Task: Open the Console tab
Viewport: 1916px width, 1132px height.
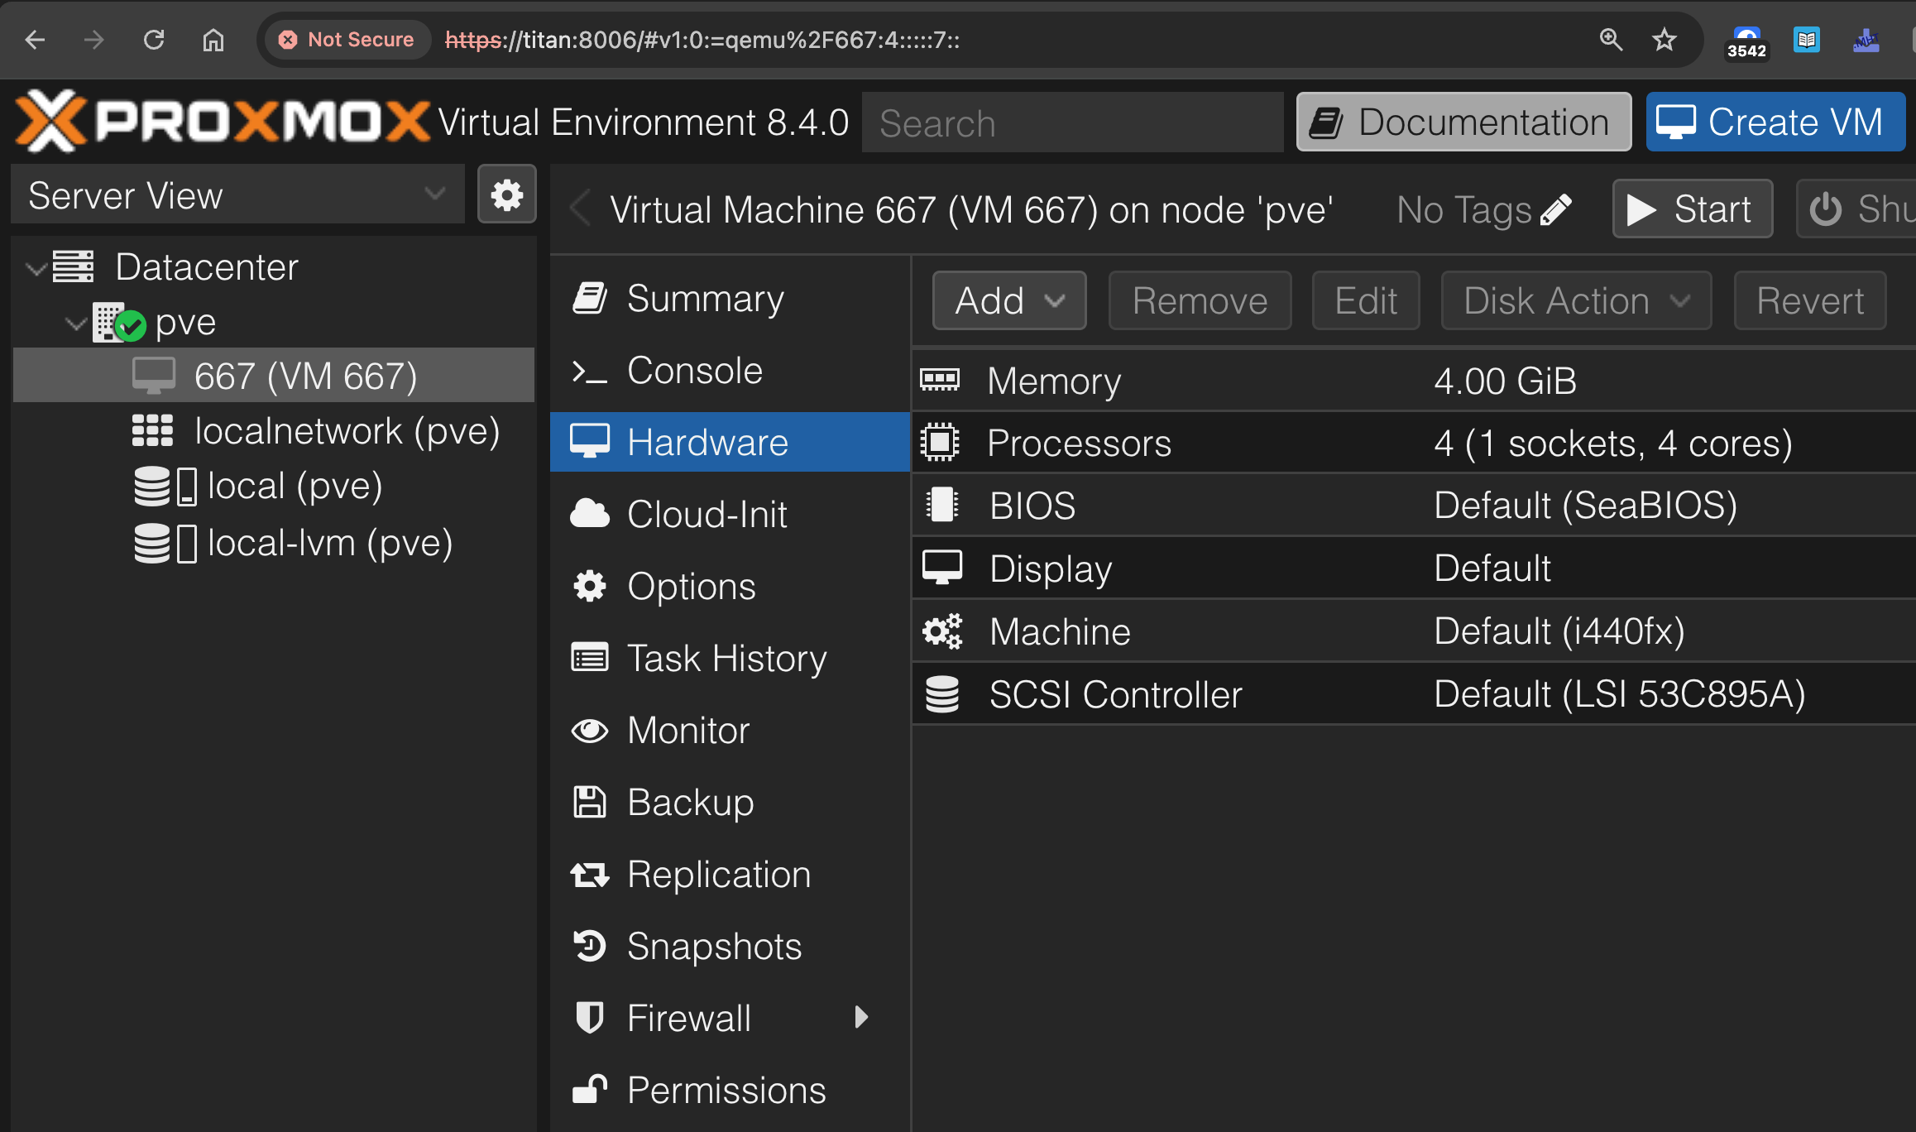Action: click(x=730, y=370)
